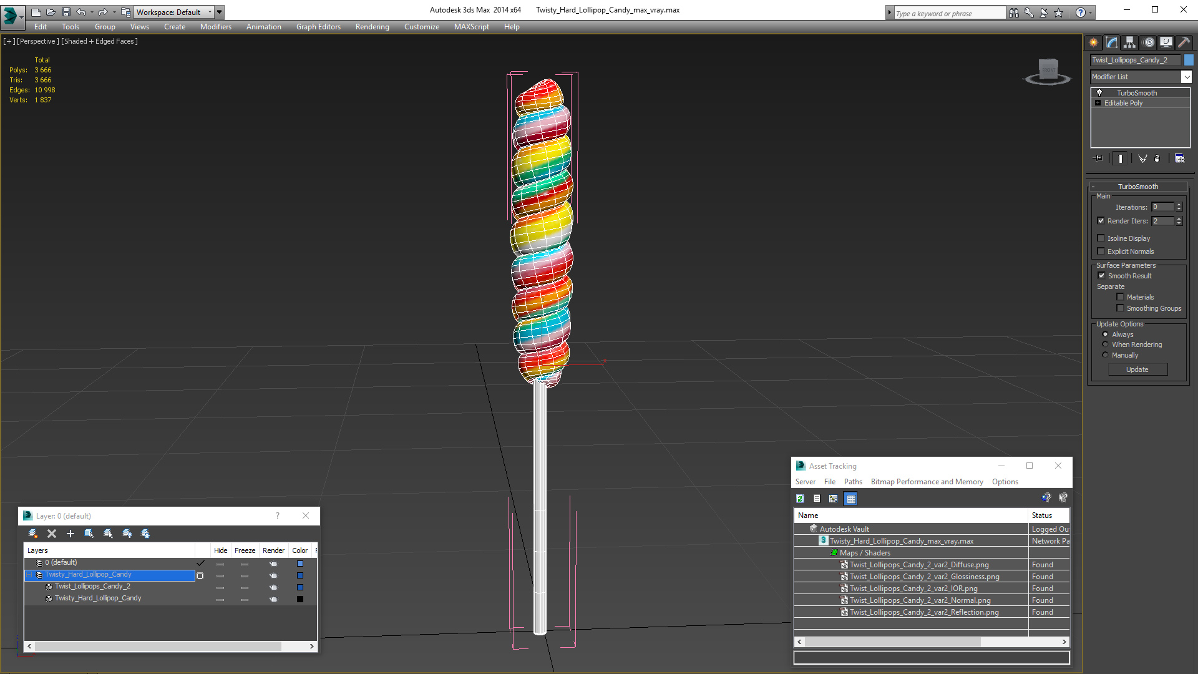Enable Isoline Display checkbox

(x=1101, y=238)
